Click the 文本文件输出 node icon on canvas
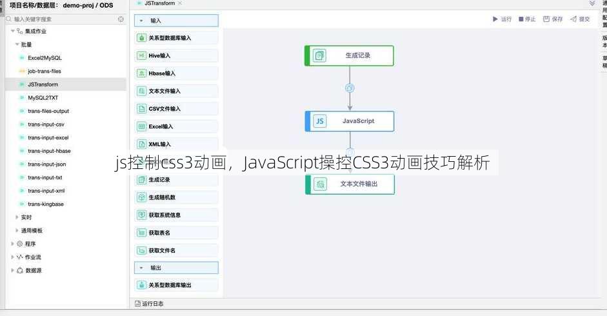The image size is (607, 316). click(x=320, y=184)
